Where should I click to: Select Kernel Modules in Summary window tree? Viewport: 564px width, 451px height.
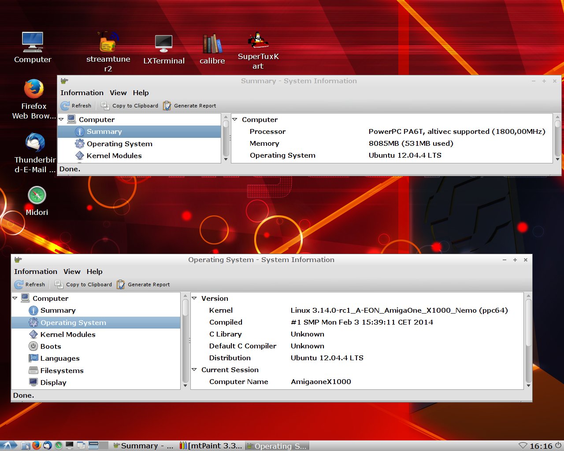[114, 155]
